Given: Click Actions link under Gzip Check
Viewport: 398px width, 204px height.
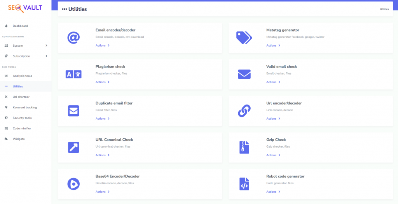Looking at the screenshot, I should point(271,155).
